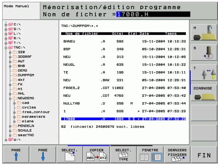Image resolution: width=218 pixels, height=164 pixels.
Task: Click the Nom de fichier input field
Action: click(153, 14)
